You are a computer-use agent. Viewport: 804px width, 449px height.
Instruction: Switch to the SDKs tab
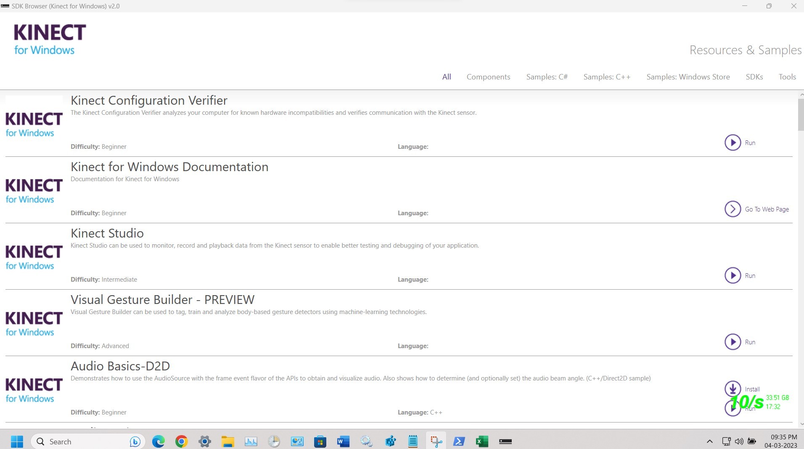pos(754,77)
